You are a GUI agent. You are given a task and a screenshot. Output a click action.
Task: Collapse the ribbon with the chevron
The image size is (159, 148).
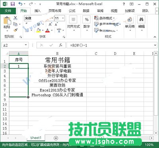[155, 37]
